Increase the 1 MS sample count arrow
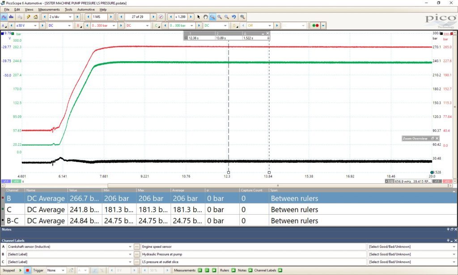 tap(111, 17)
